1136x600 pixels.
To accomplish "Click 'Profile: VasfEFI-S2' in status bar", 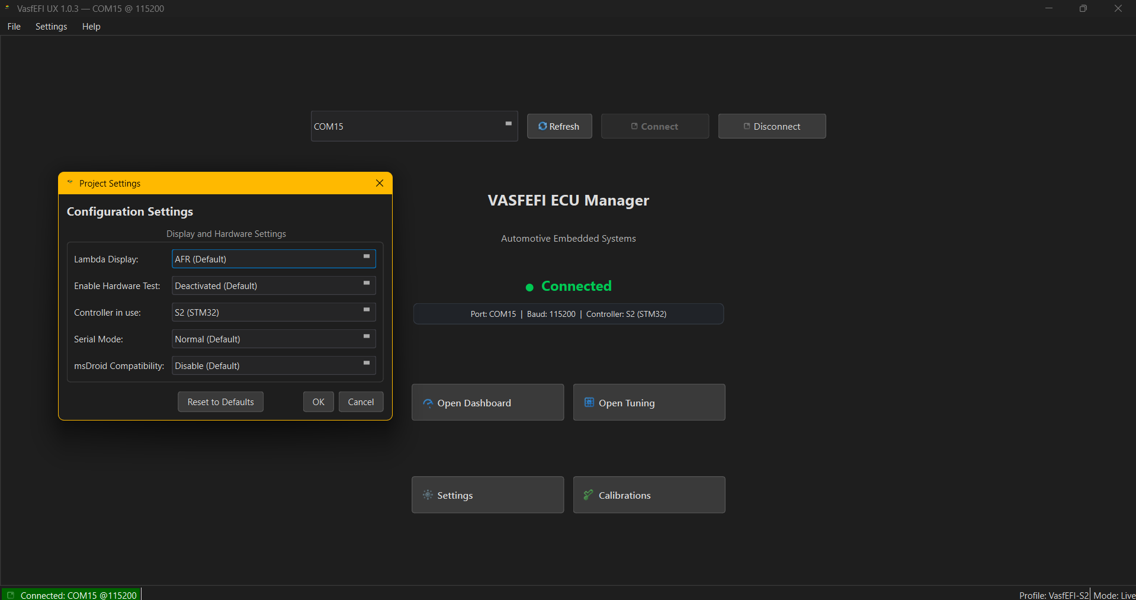I will [1054, 595].
